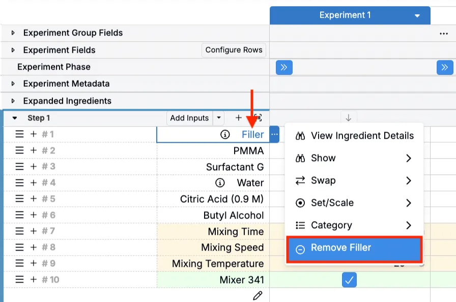Click the pencil edit icon below Mixer 341

coord(258,295)
